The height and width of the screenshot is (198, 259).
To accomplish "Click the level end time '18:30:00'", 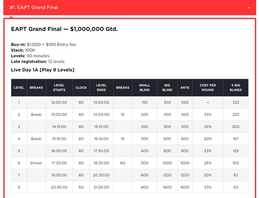I will pos(101,163).
